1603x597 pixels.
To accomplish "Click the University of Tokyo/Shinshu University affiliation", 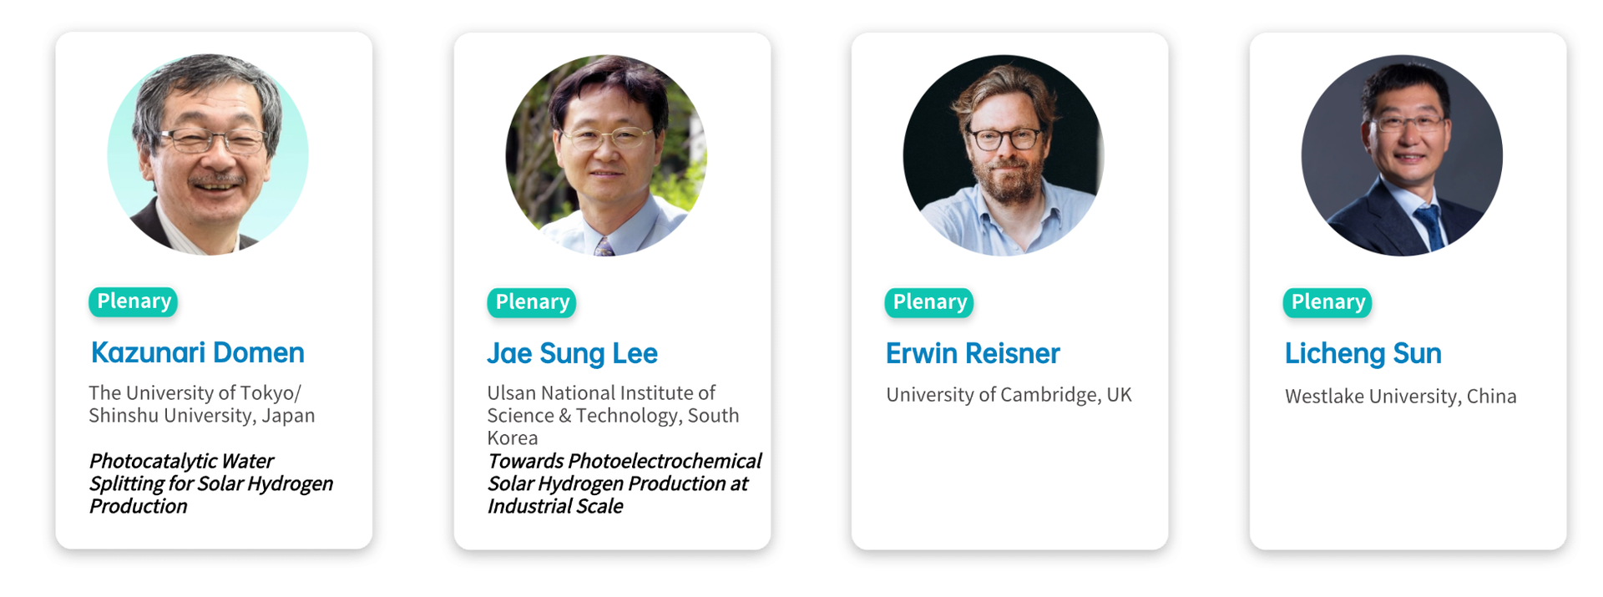I will (x=201, y=404).
